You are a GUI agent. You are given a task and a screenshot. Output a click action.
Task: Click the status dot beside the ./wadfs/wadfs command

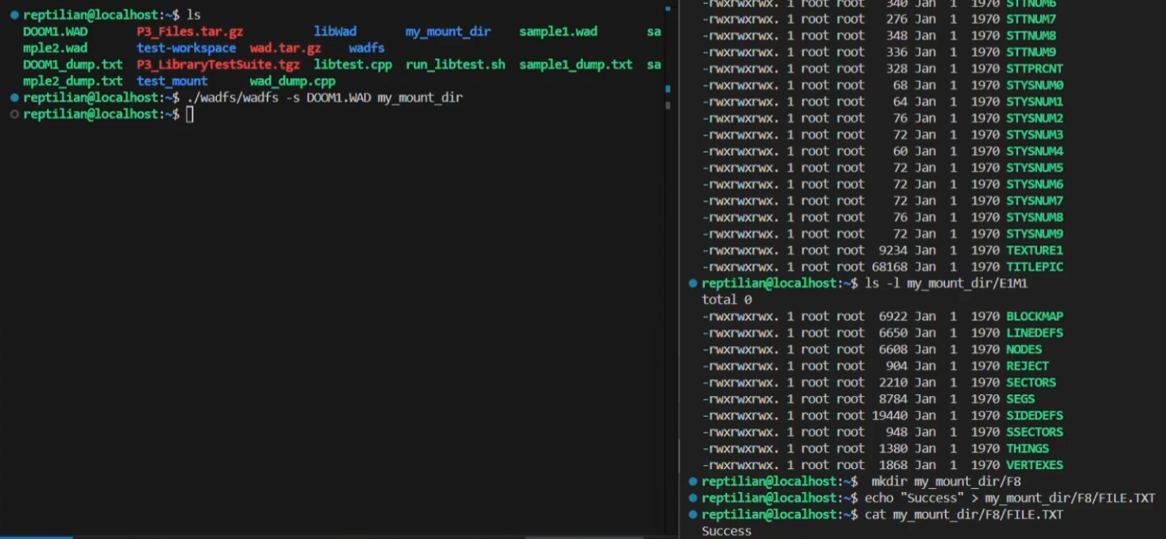14,98
